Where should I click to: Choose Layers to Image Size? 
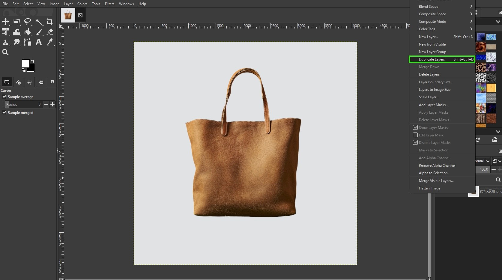click(442, 90)
